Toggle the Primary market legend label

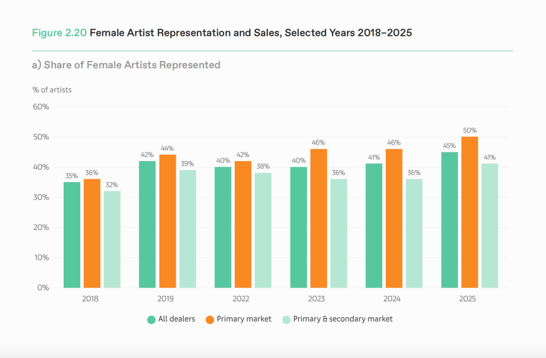point(244,319)
